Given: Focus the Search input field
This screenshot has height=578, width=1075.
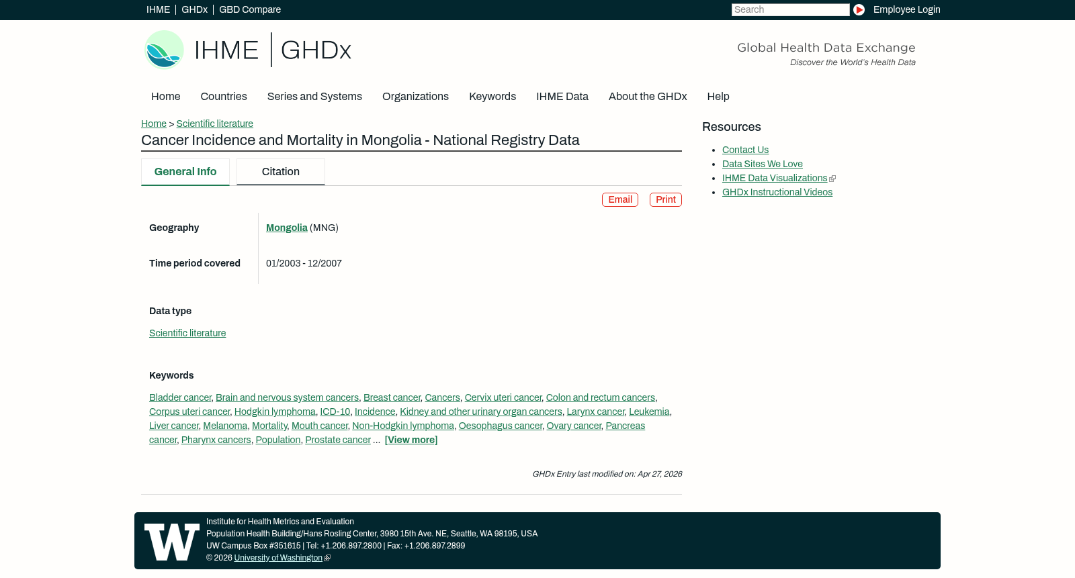Looking at the screenshot, I should (790, 9).
